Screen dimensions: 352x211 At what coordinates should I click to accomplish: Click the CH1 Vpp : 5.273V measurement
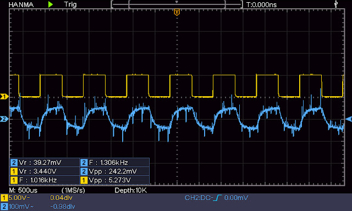tap(114, 180)
